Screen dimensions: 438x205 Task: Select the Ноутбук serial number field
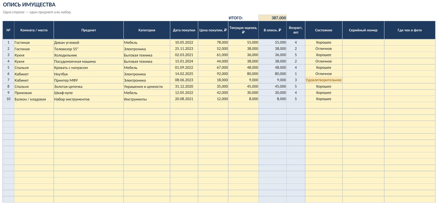pyautogui.click(x=363, y=74)
